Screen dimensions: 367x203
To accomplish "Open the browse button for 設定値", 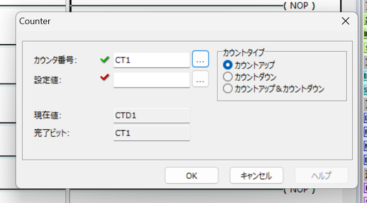I will click(200, 79).
